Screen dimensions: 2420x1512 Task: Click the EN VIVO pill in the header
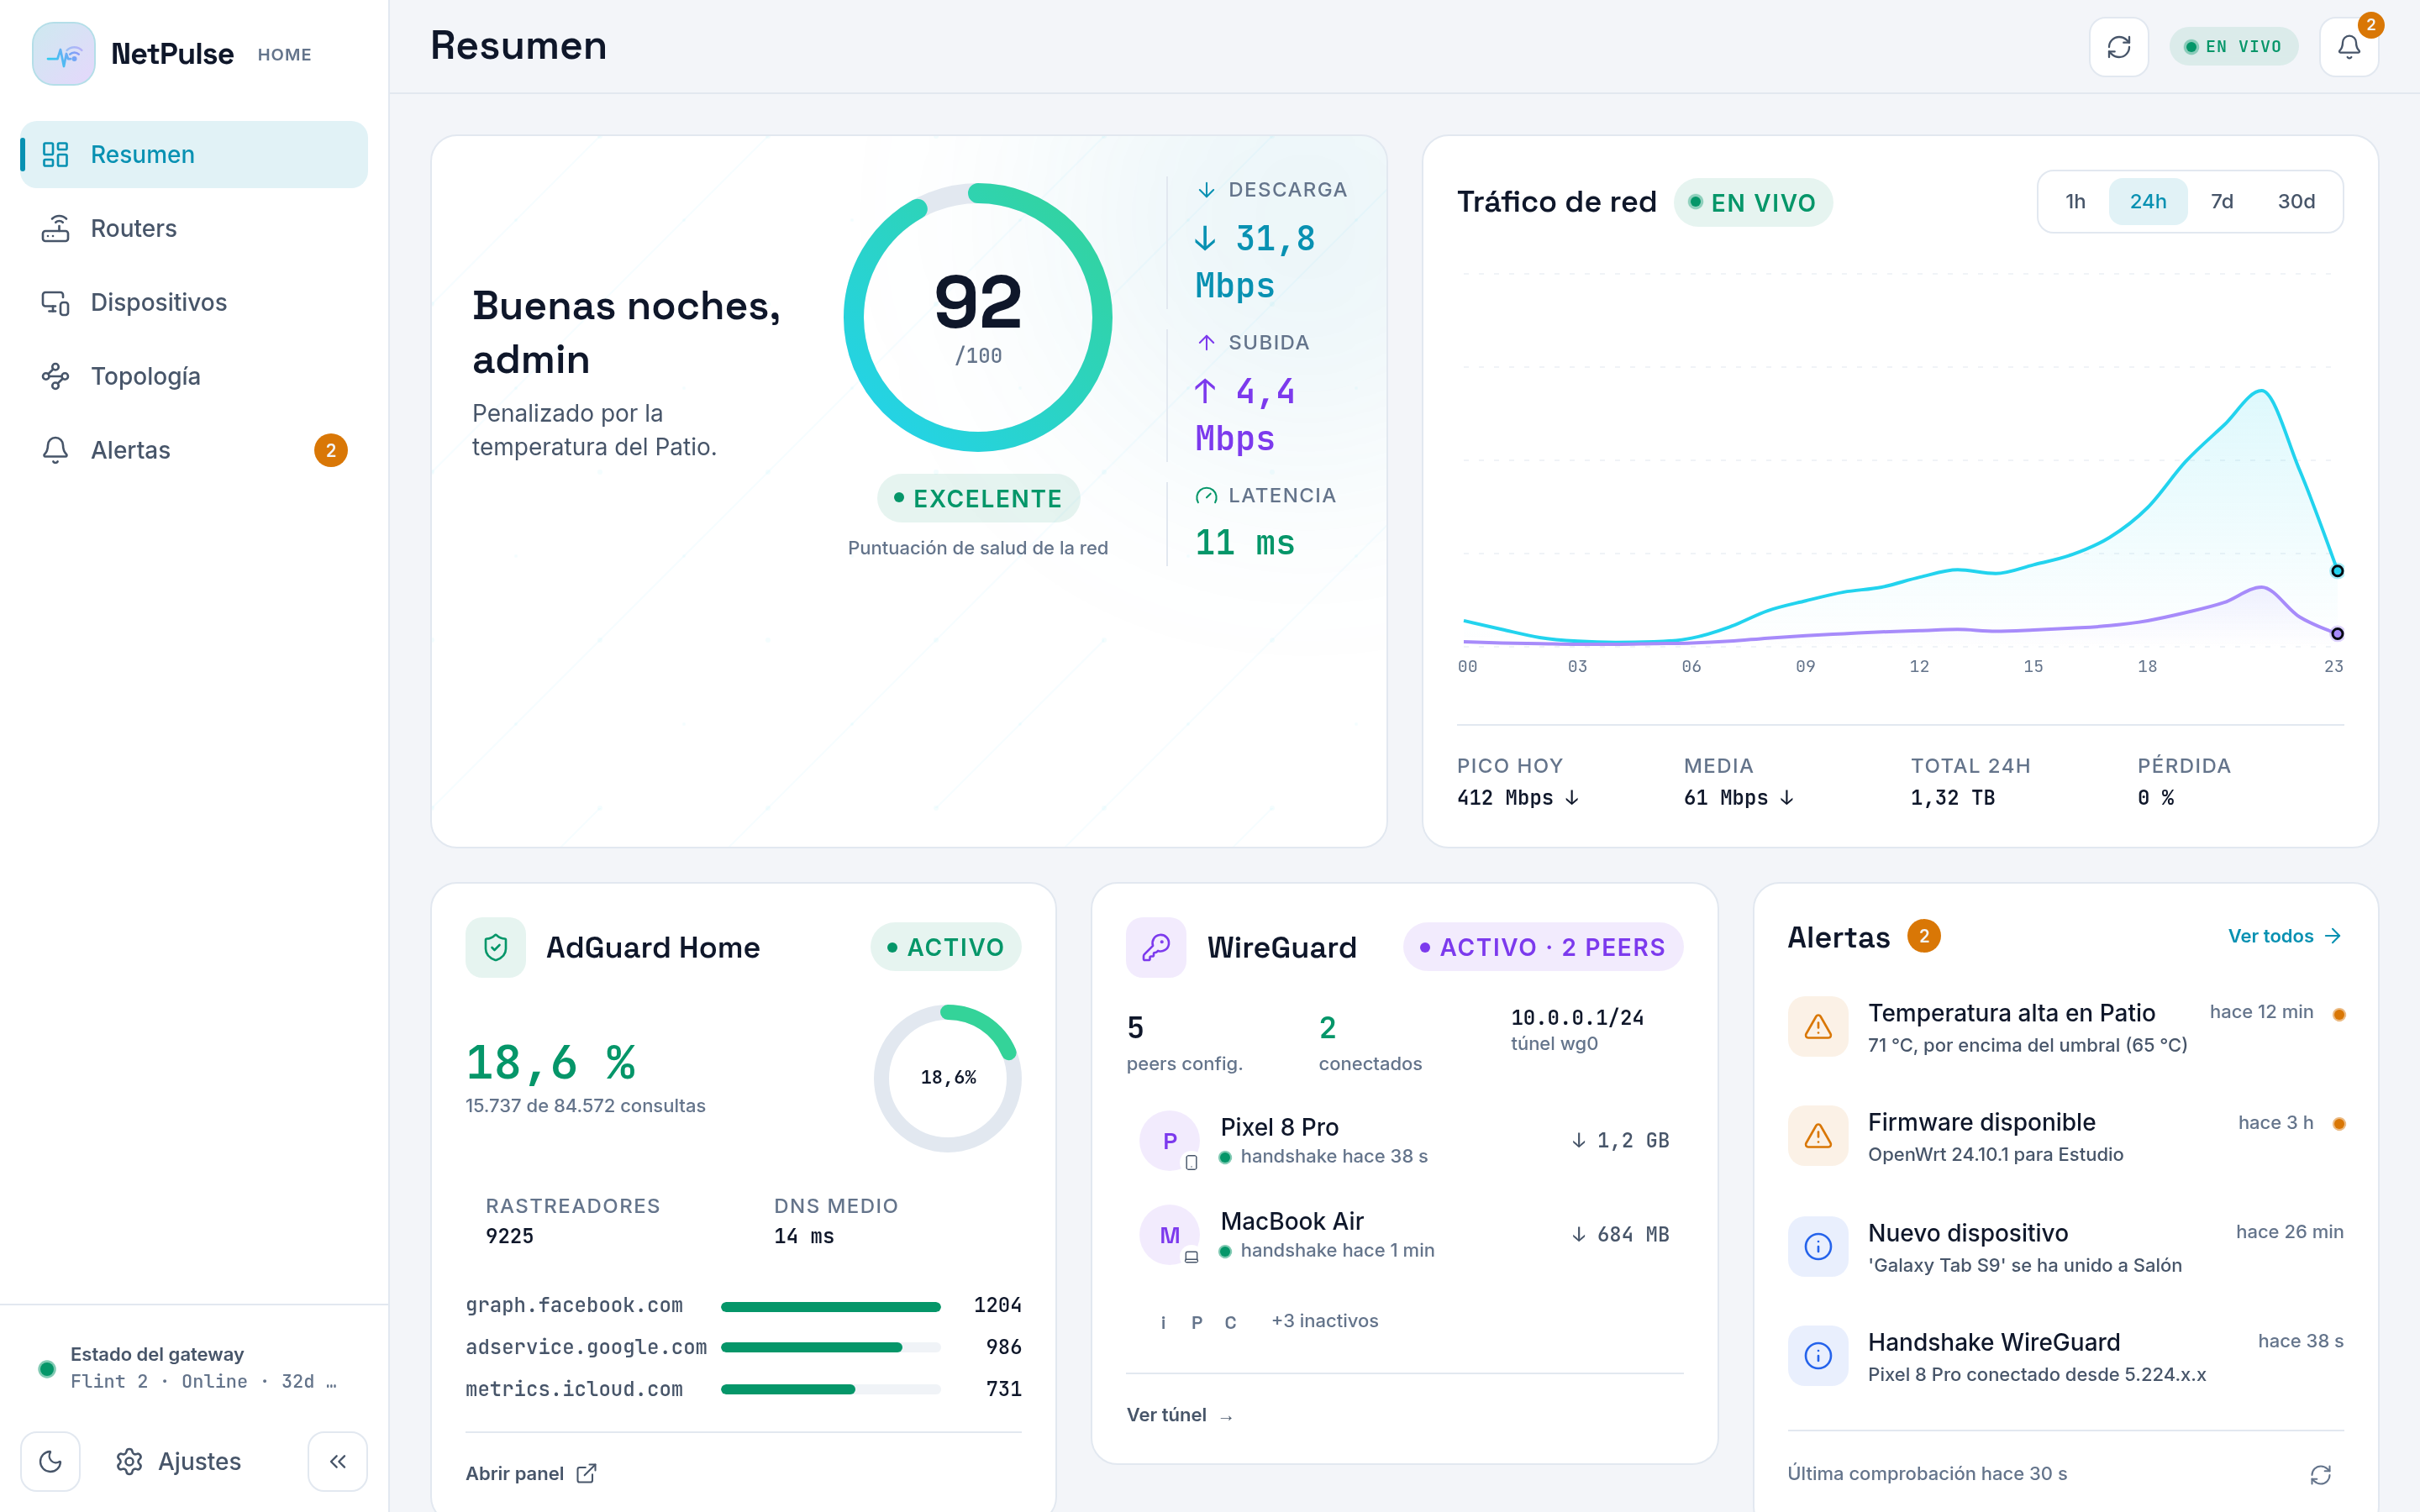pos(2233,47)
